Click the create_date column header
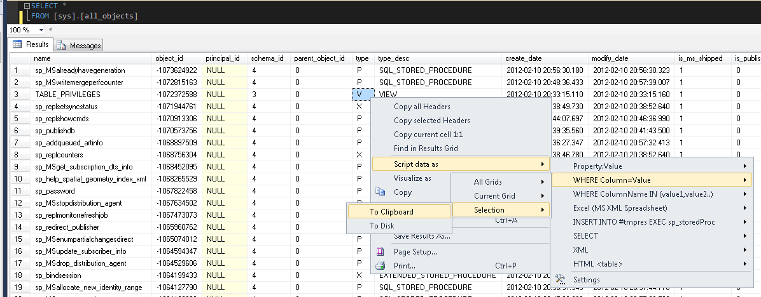The height and width of the screenshot is (297, 761). click(x=545, y=58)
